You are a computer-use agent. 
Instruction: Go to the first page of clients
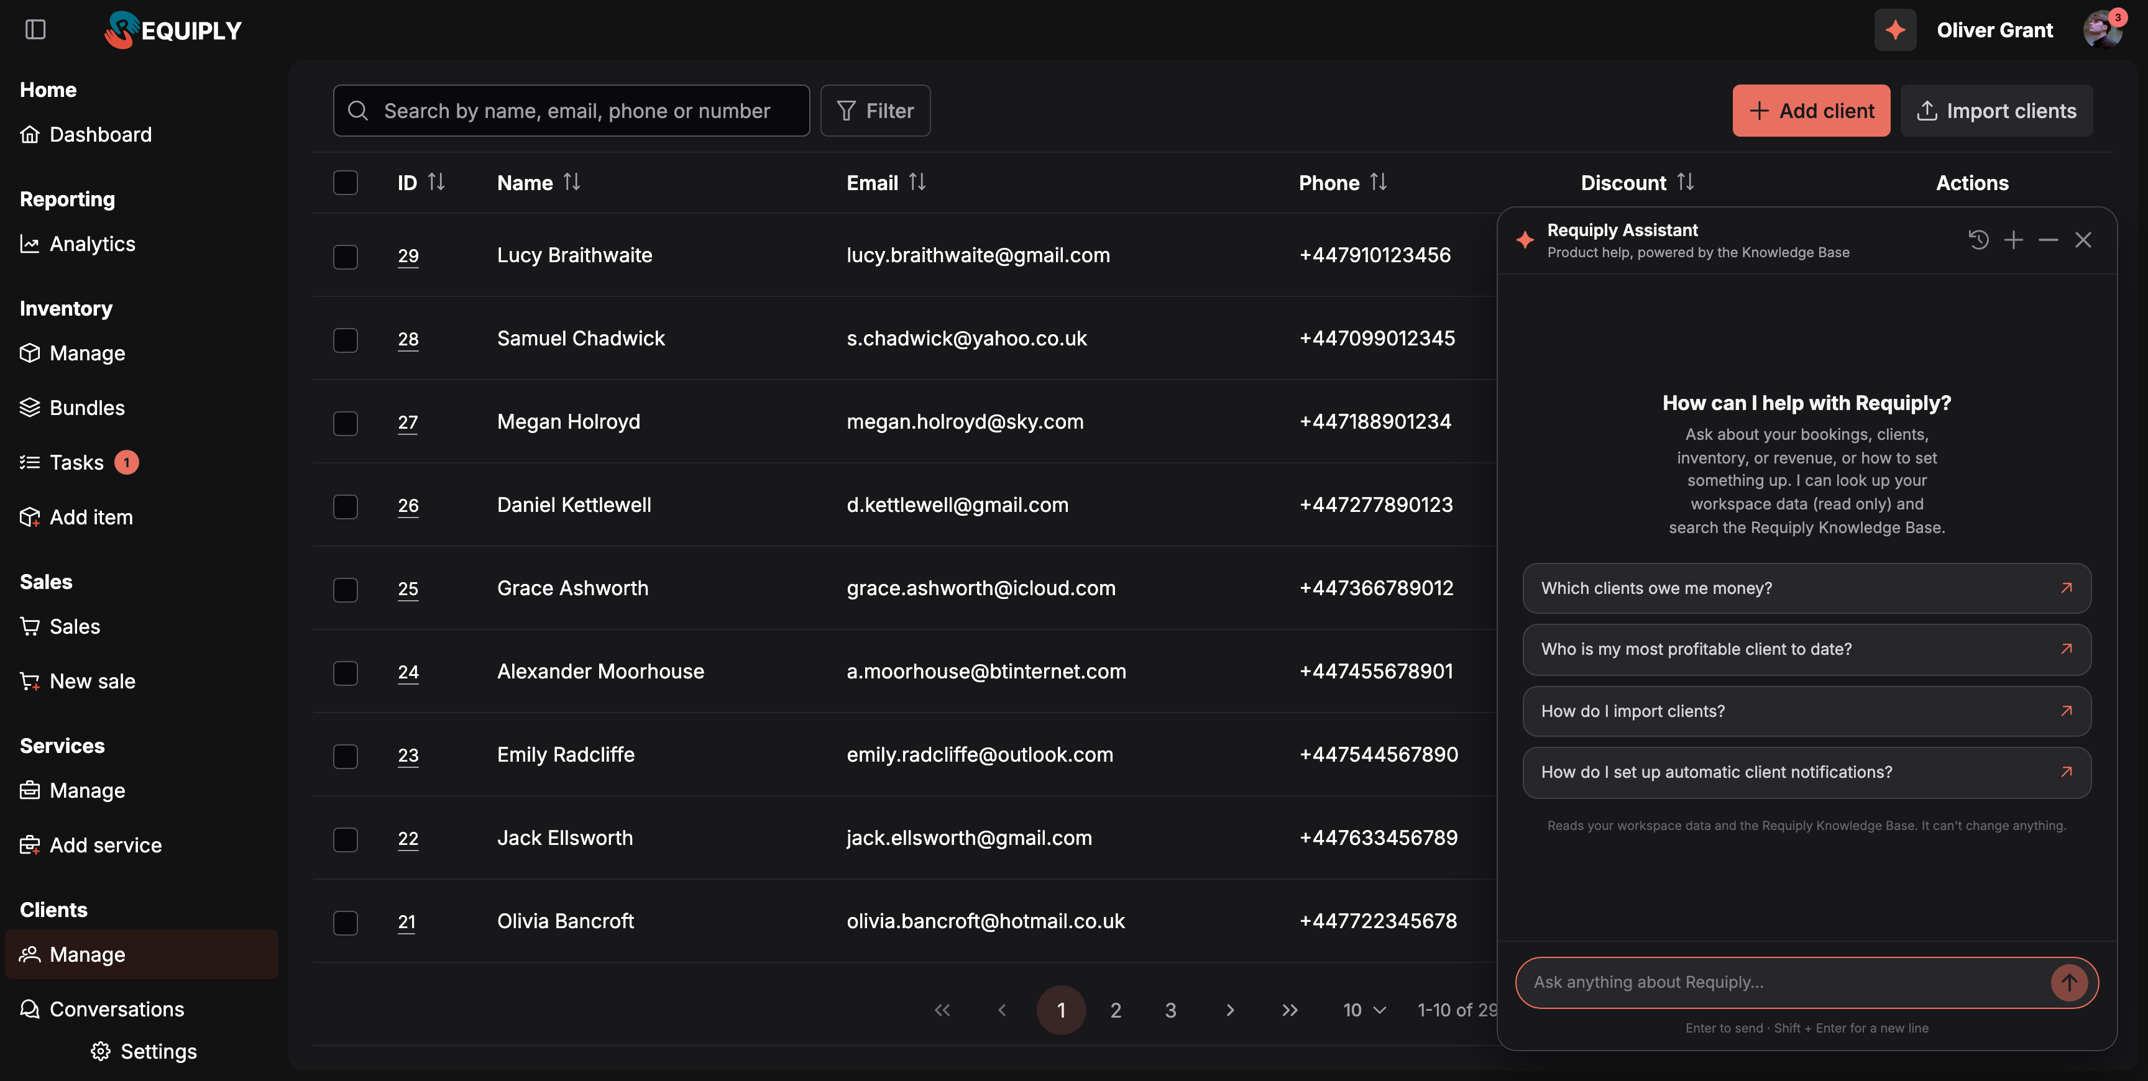pos(942,1010)
